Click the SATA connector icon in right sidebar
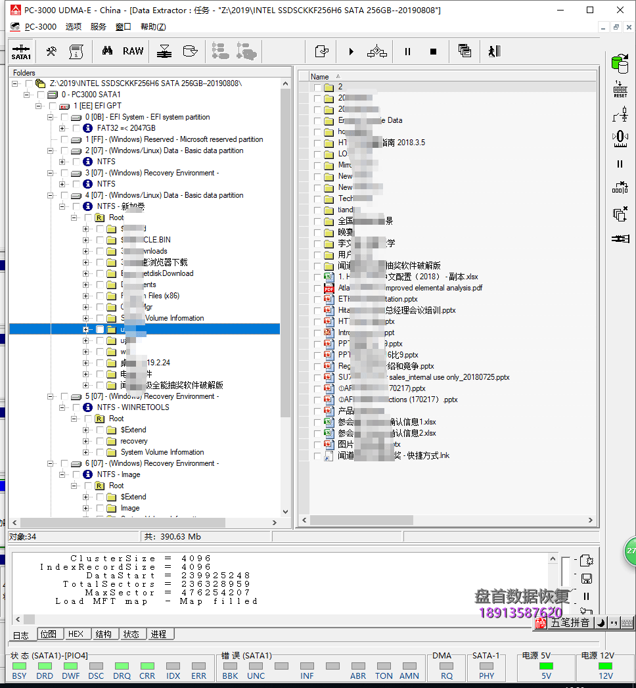Image resolution: width=636 pixels, height=688 pixels. [620, 239]
